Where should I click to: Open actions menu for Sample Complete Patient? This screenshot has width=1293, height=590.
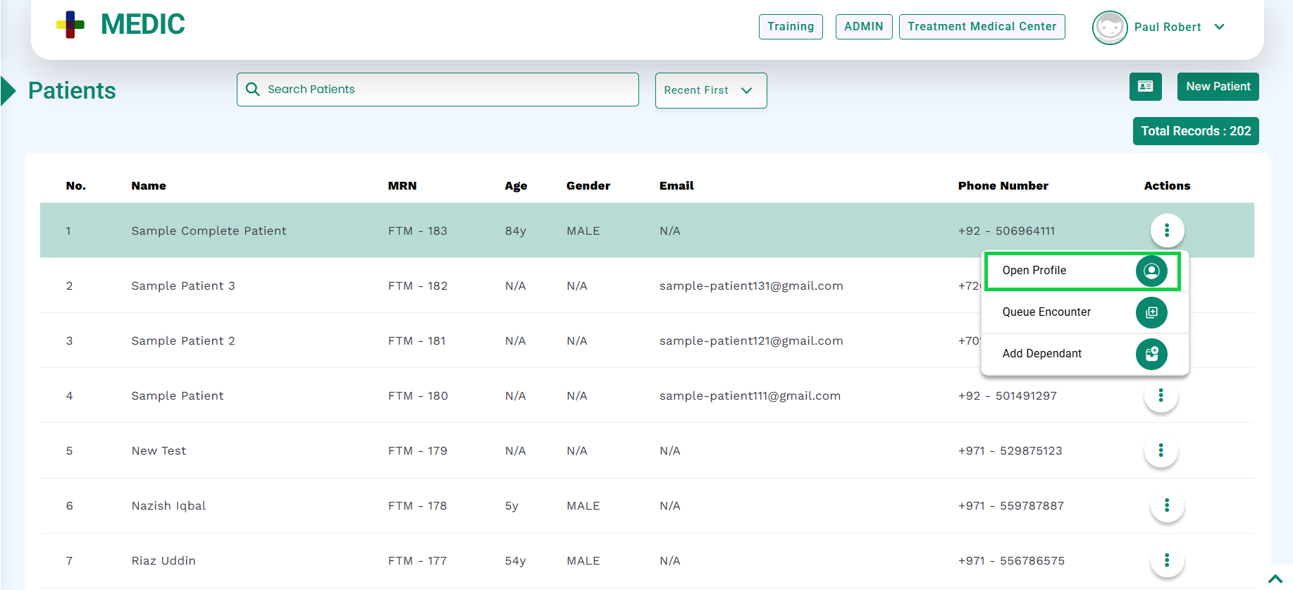click(1167, 231)
